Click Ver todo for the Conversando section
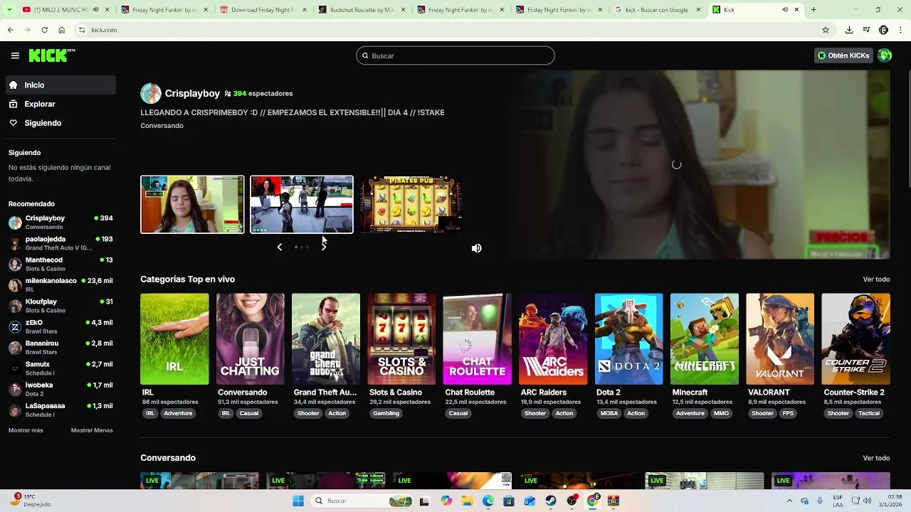This screenshot has height=512, width=911. (x=876, y=458)
